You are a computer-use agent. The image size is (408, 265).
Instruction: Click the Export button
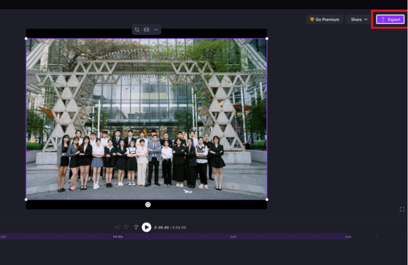[390, 20]
